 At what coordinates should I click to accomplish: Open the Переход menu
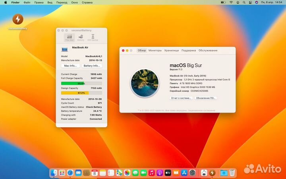point(62,2)
